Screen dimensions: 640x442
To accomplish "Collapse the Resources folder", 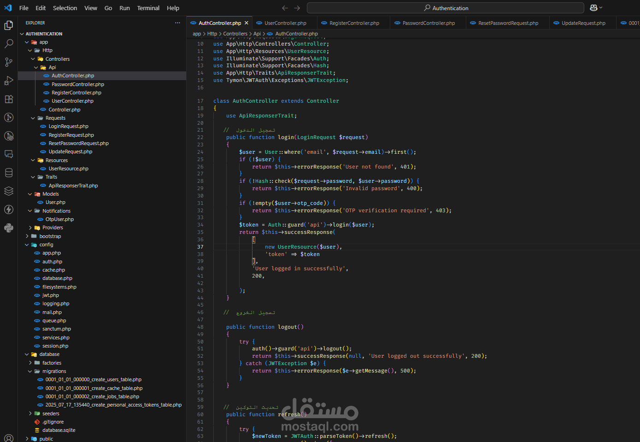I will pos(33,160).
